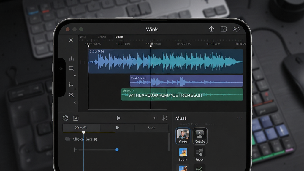Toggle the Mioxe switch on
The image size is (304, 171).
point(67,139)
